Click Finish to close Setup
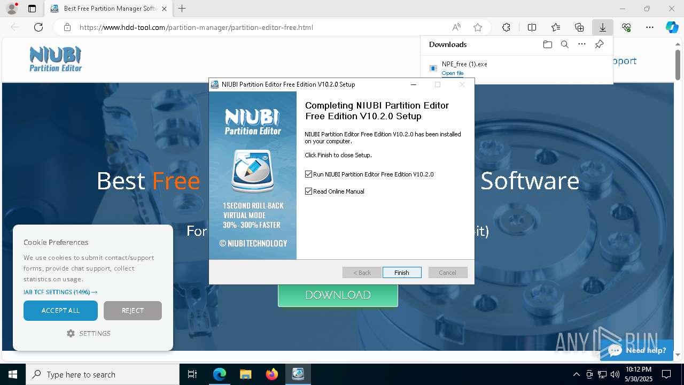684x385 pixels. coord(402,273)
